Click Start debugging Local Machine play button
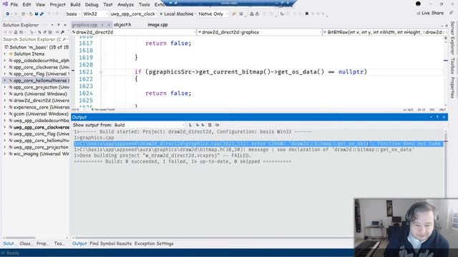Viewport: 458px width, 257px height. (x=161, y=14)
